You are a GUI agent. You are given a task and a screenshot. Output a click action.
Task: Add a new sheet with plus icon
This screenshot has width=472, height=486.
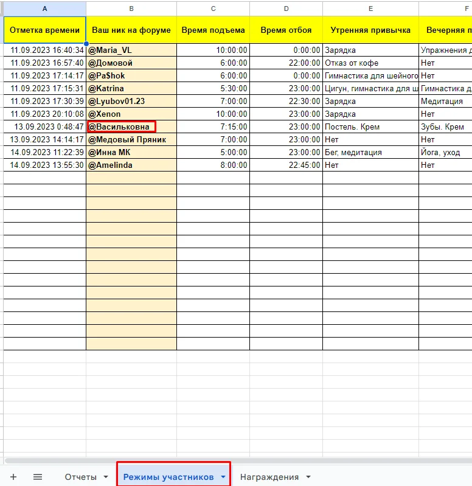13,477
